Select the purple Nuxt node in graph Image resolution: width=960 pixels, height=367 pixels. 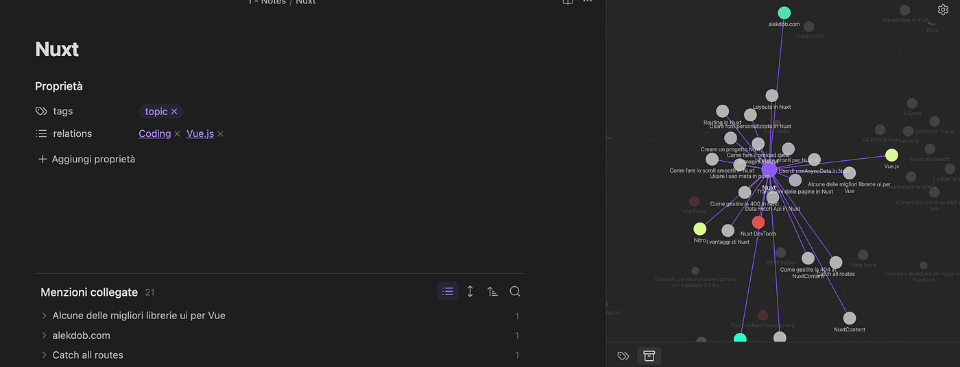(x=769, y=169)
